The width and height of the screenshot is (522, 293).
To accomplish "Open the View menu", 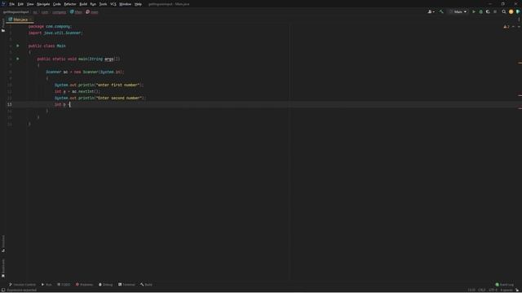I will [x=30, y=4].
